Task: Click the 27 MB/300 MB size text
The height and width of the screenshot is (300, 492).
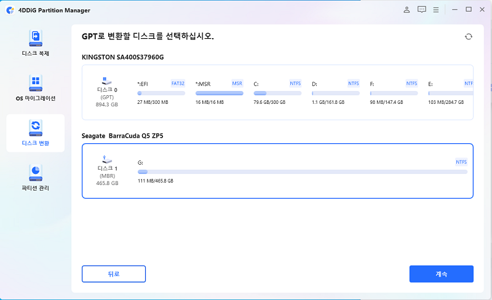Action: point(153,102)
